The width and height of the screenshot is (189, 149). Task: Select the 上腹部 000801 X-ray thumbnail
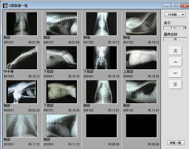(141, 58)
